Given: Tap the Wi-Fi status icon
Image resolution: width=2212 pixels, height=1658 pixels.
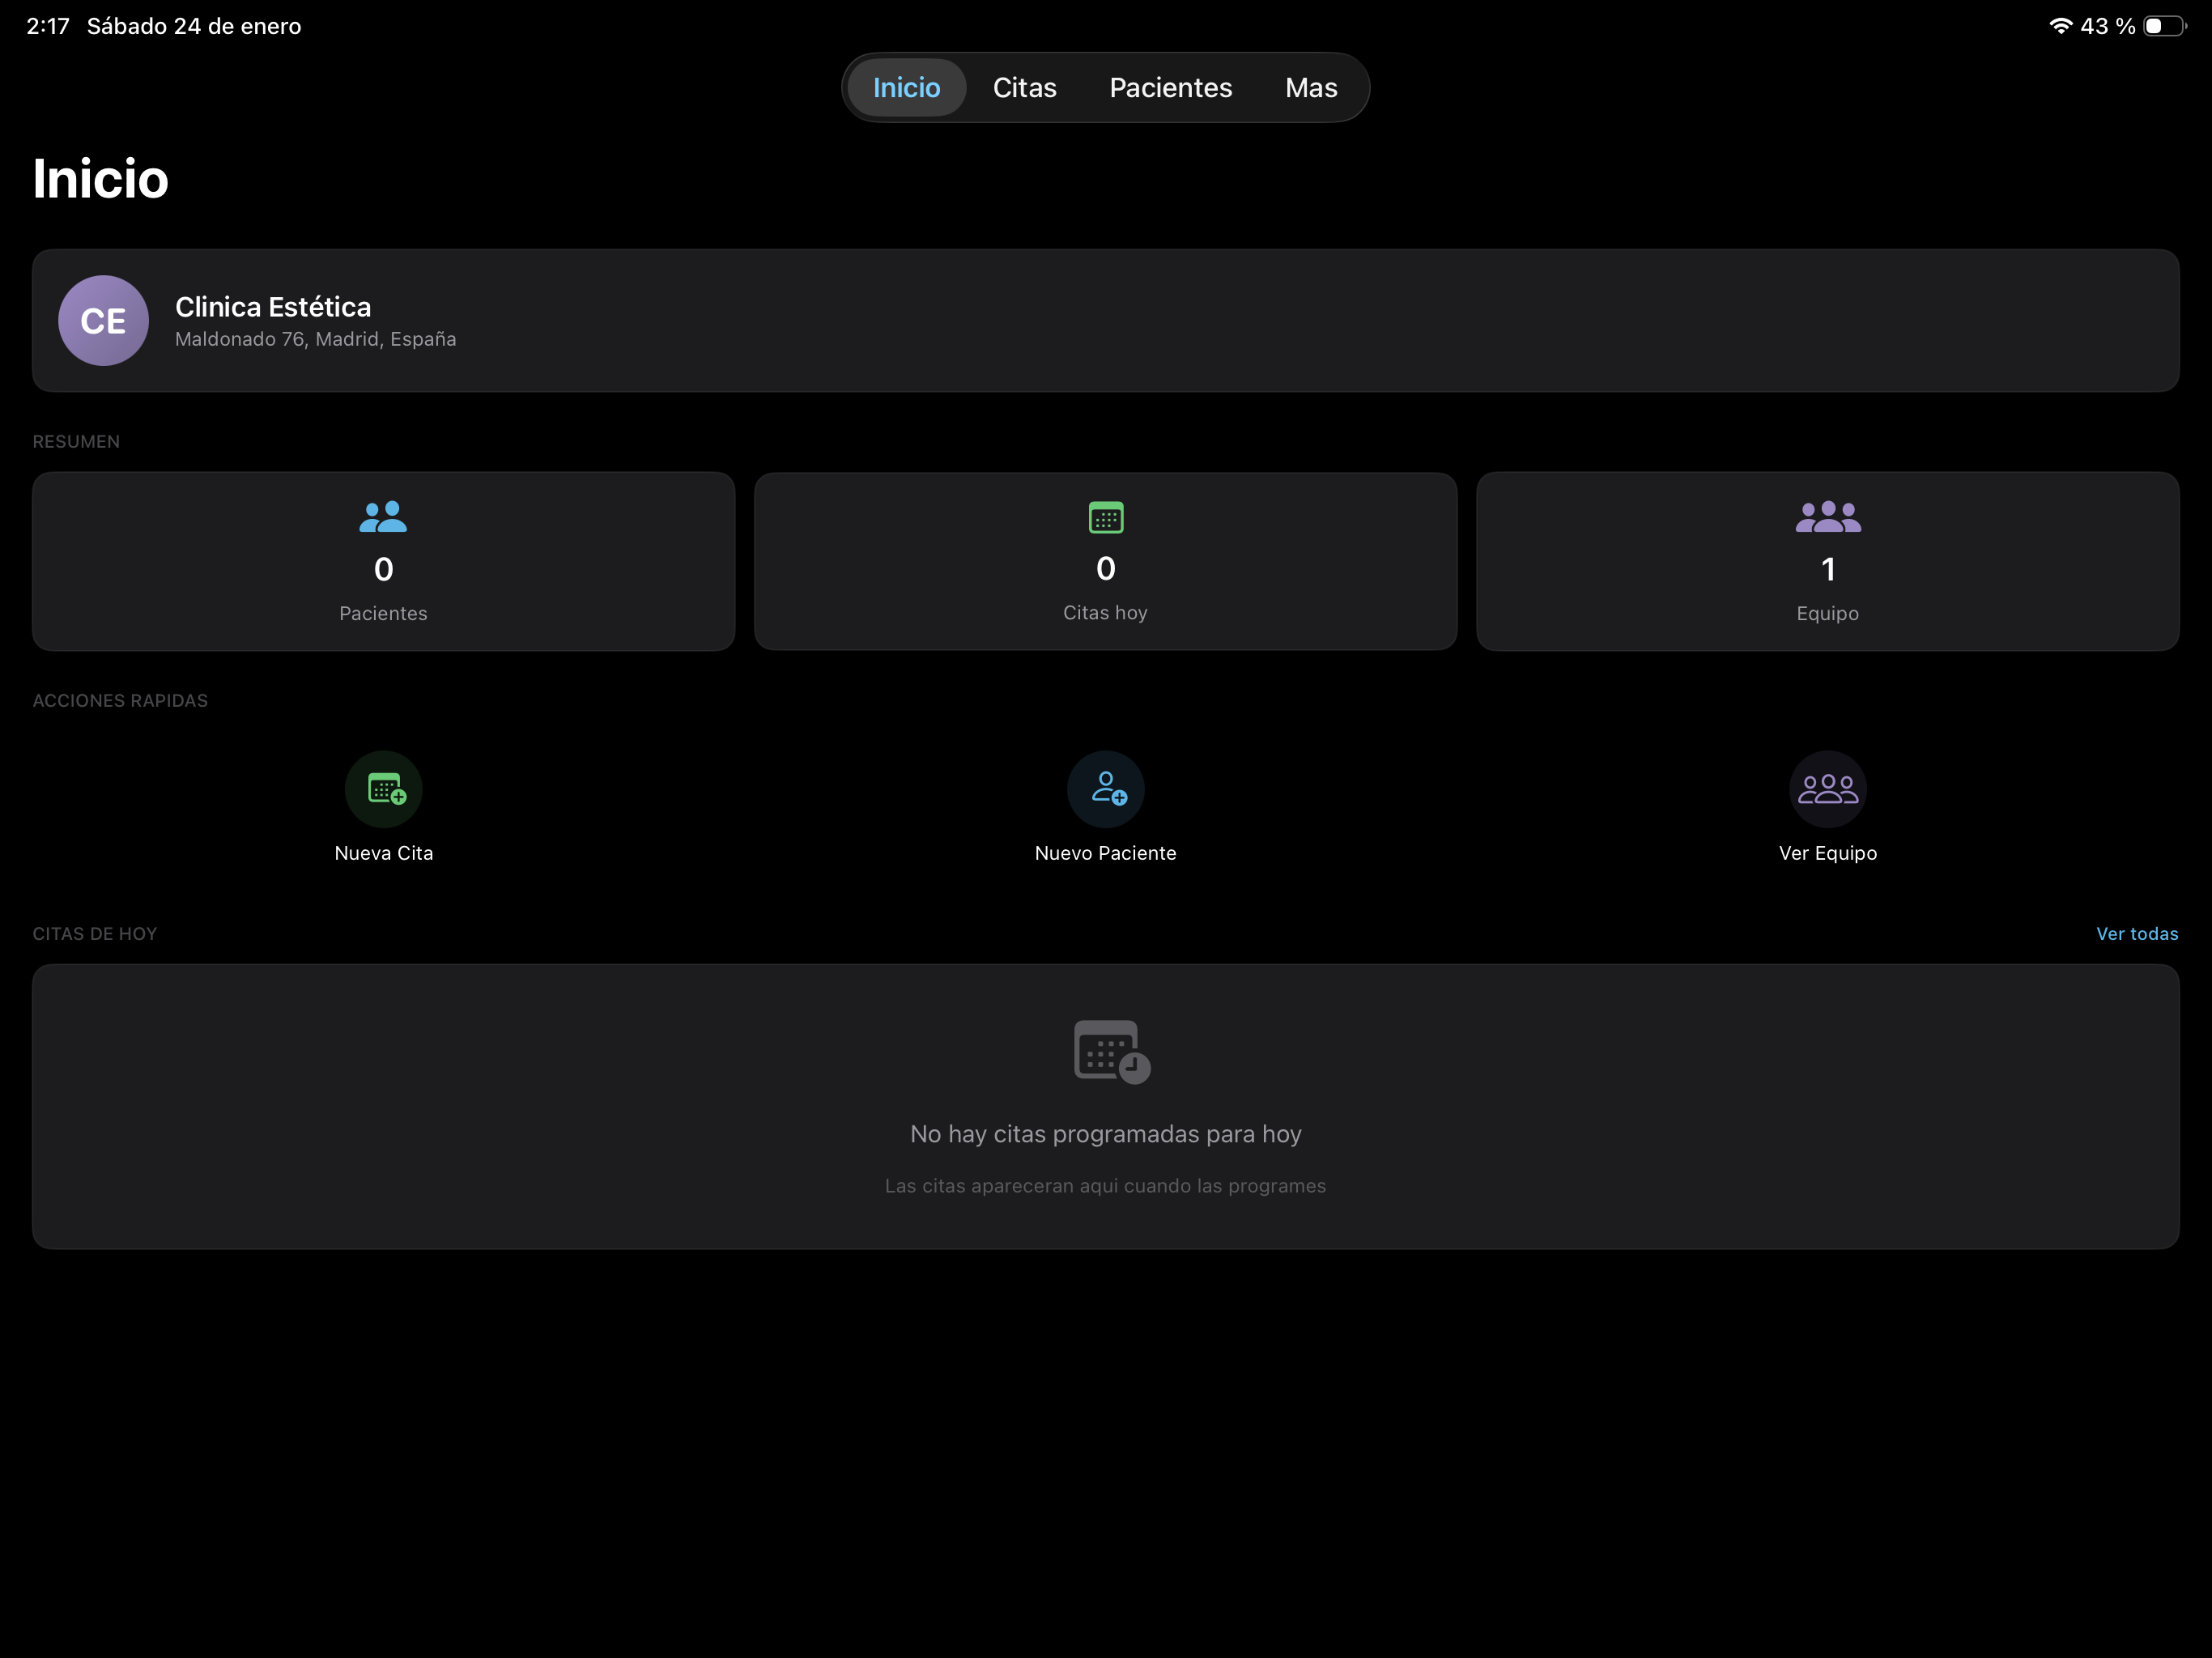Looking at the screenshot, I should 2060,26.
